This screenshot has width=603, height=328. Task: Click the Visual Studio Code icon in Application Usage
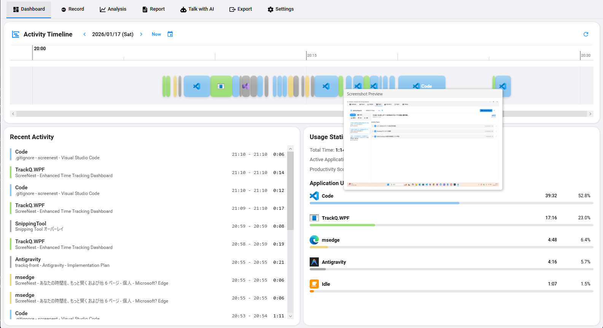[x=314, y=196]
